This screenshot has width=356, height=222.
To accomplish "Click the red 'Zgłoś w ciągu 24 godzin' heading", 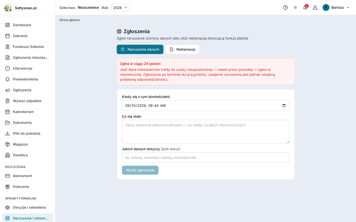I will pos(140,64).
